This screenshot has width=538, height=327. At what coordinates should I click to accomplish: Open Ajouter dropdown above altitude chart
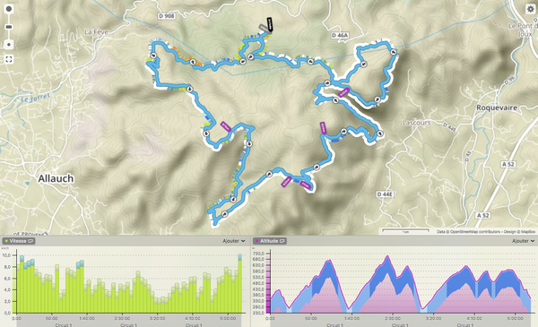(x=524, y=241)
